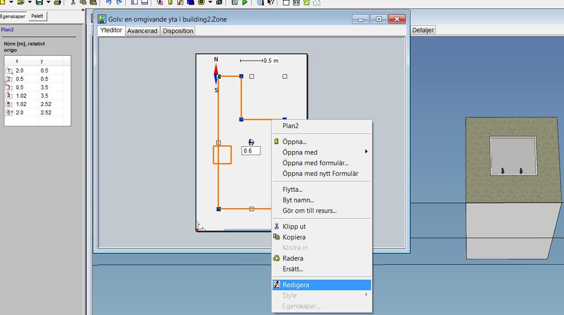This screenshot has height=315, width=564.
Task: Click the Undo arrow icon
Action: [x=109, y=2]
